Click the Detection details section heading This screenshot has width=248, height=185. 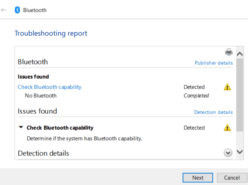click(x=43, y=153)
